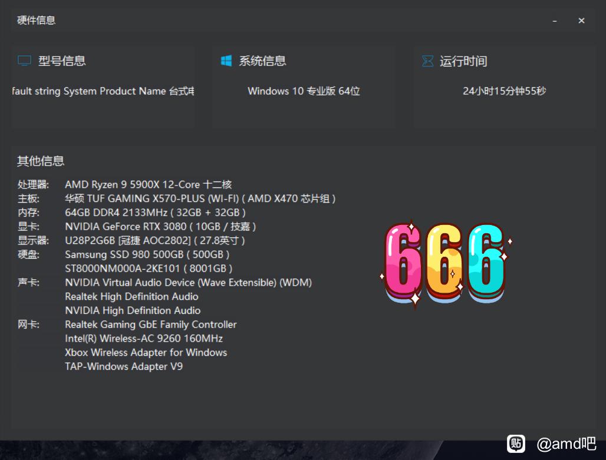606x460 pixels.
Task: Click the Samsung SSD 980 500GB line
Action: [x=147, y=254]
